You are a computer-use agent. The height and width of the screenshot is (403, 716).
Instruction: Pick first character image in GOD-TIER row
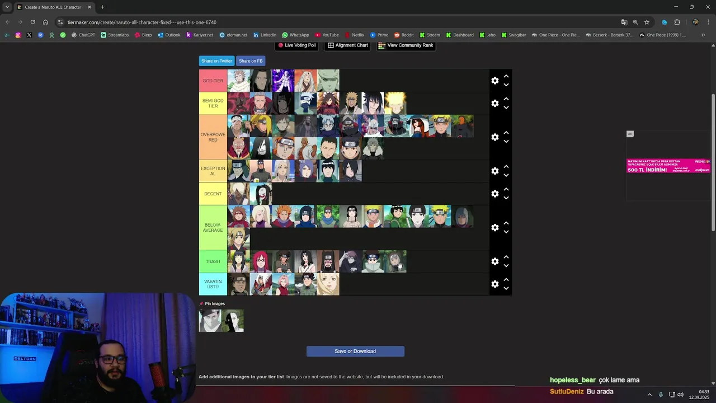point(239,81)
